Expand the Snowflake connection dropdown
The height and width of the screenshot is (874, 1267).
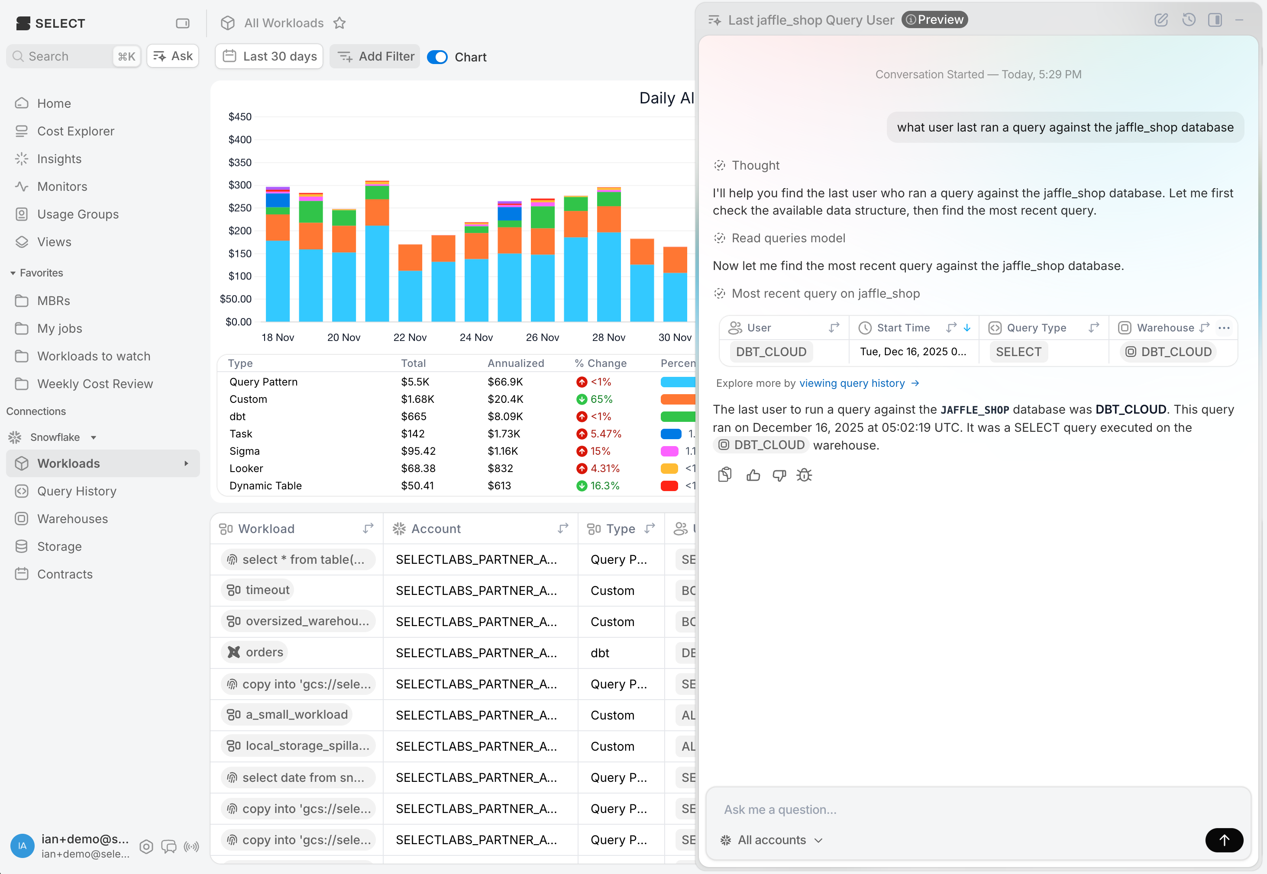pyautogui.click(x=93, y=437)
